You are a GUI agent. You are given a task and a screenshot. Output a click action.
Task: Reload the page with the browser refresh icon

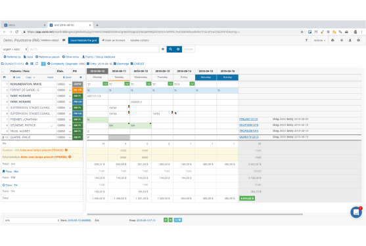[17, 32]
